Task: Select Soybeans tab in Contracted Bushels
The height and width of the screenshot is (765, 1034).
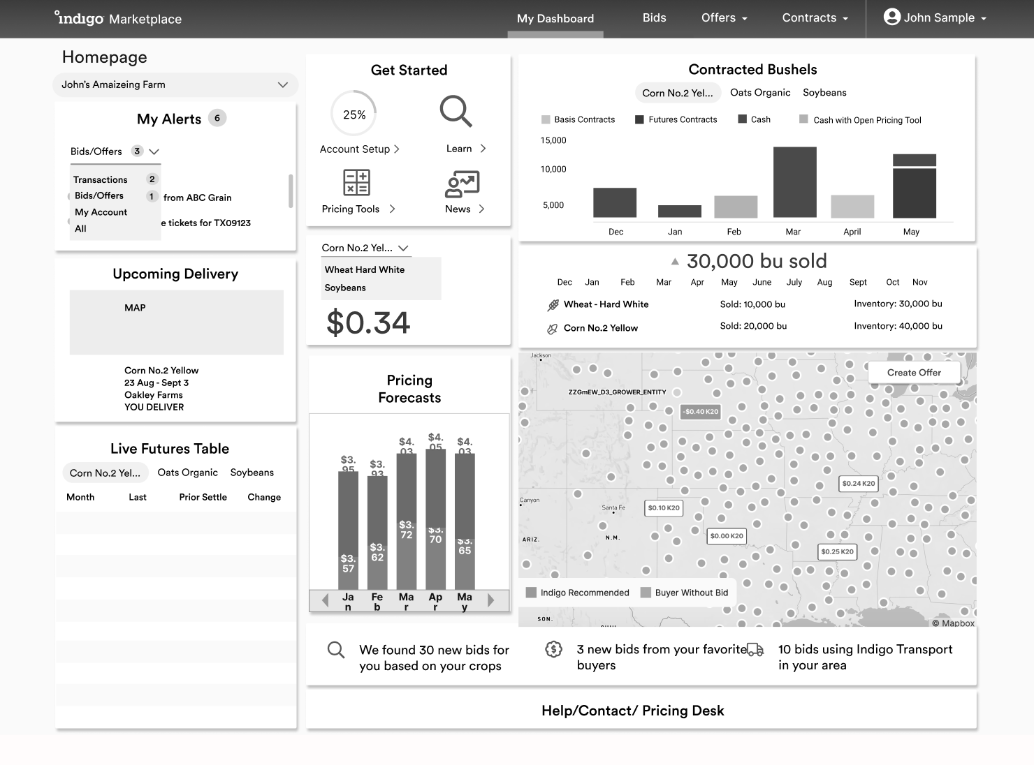Action: [824, 92]
